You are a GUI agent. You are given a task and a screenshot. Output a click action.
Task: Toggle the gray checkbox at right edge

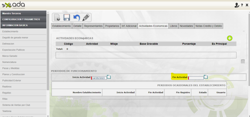[243, 61]
